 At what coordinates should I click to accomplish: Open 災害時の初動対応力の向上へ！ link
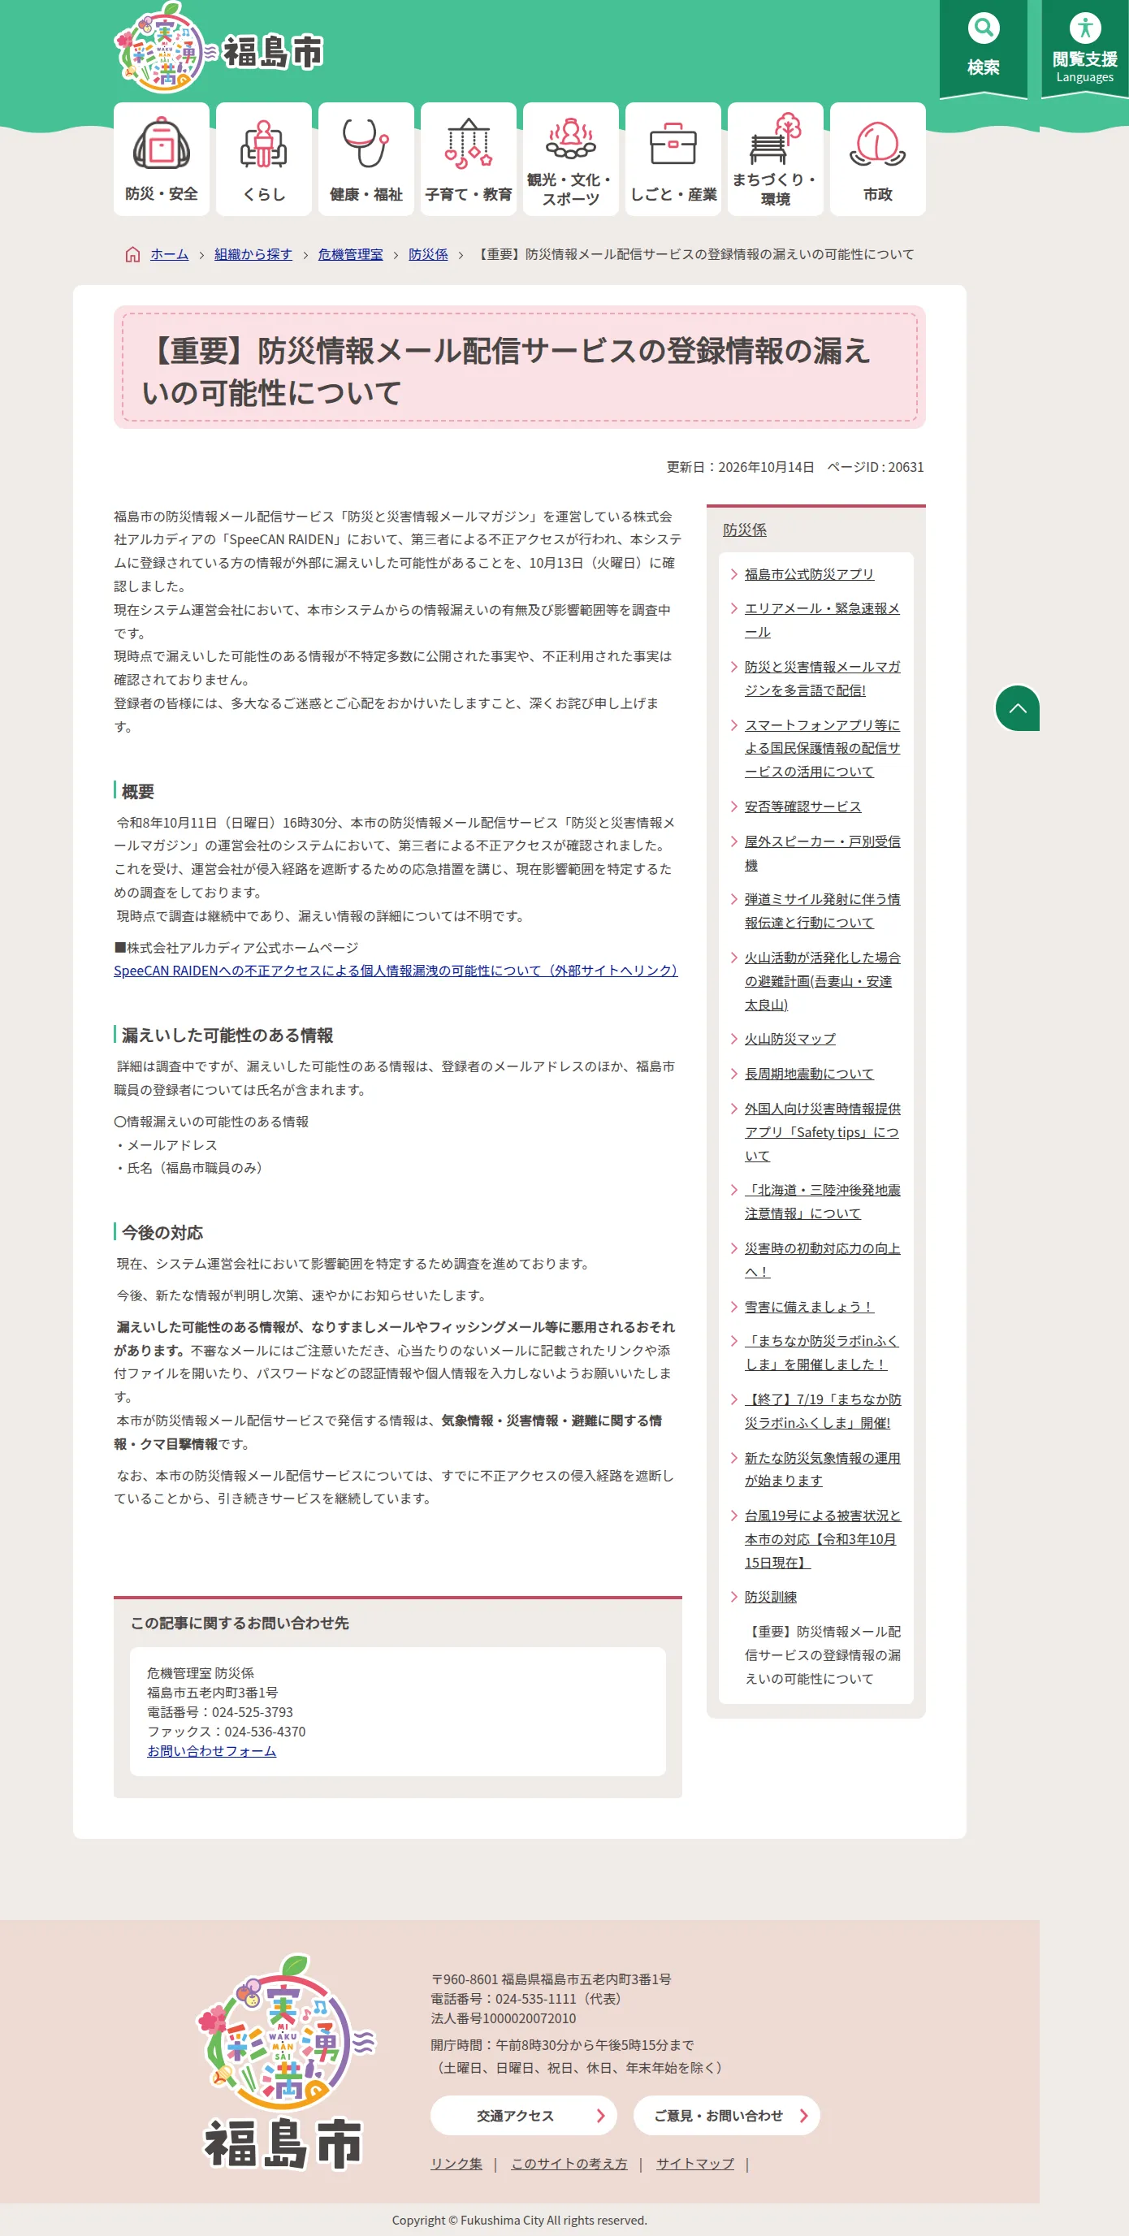(822, 1260)
